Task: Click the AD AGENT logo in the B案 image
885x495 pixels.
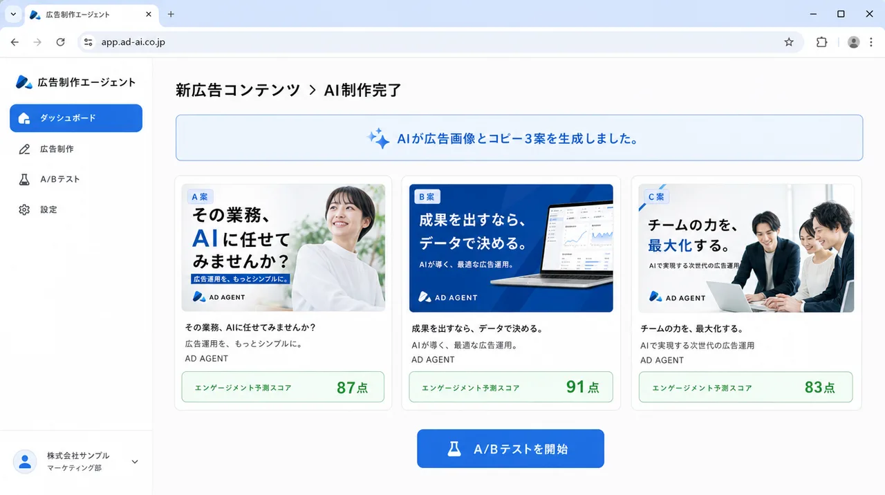Action: coord(448,297)
